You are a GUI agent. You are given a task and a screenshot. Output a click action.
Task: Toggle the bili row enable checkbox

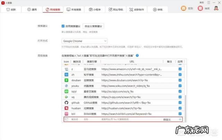pyautogui.click(x=180, y=114)
